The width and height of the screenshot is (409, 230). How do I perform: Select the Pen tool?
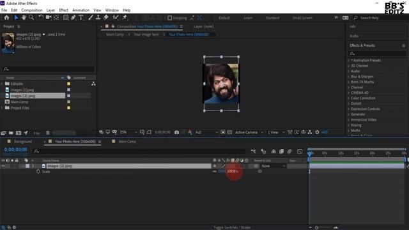point(73,17)
